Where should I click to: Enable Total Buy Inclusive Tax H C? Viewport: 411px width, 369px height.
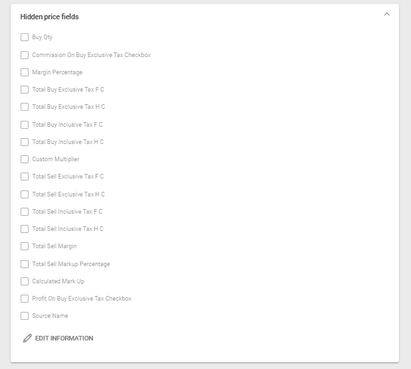coord(25,142)
